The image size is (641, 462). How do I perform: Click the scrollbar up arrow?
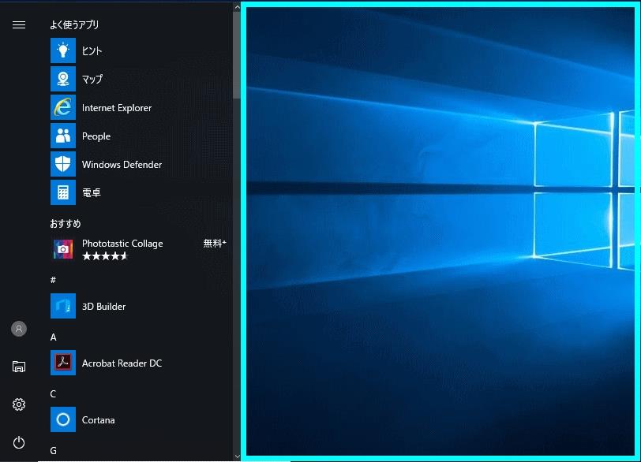tap(237, 7)
